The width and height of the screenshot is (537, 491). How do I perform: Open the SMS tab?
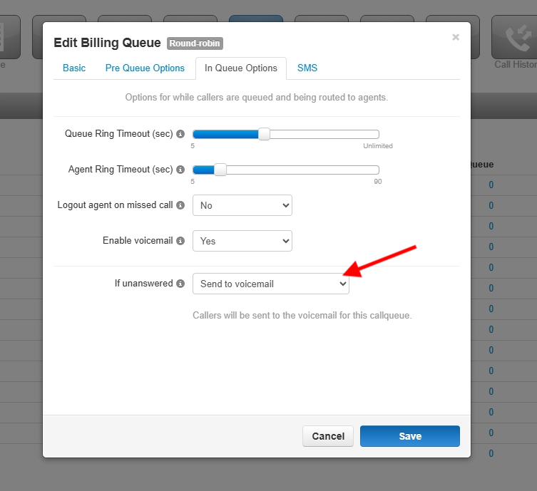click(x=307, y=68)
